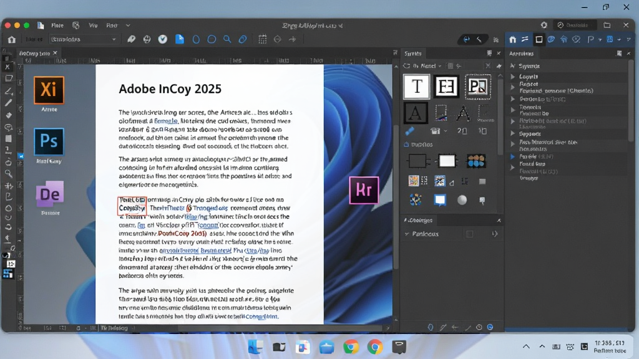Click the square frame icon in blue bar
This screenshot has width=639, height=359.
coord(539,39)
